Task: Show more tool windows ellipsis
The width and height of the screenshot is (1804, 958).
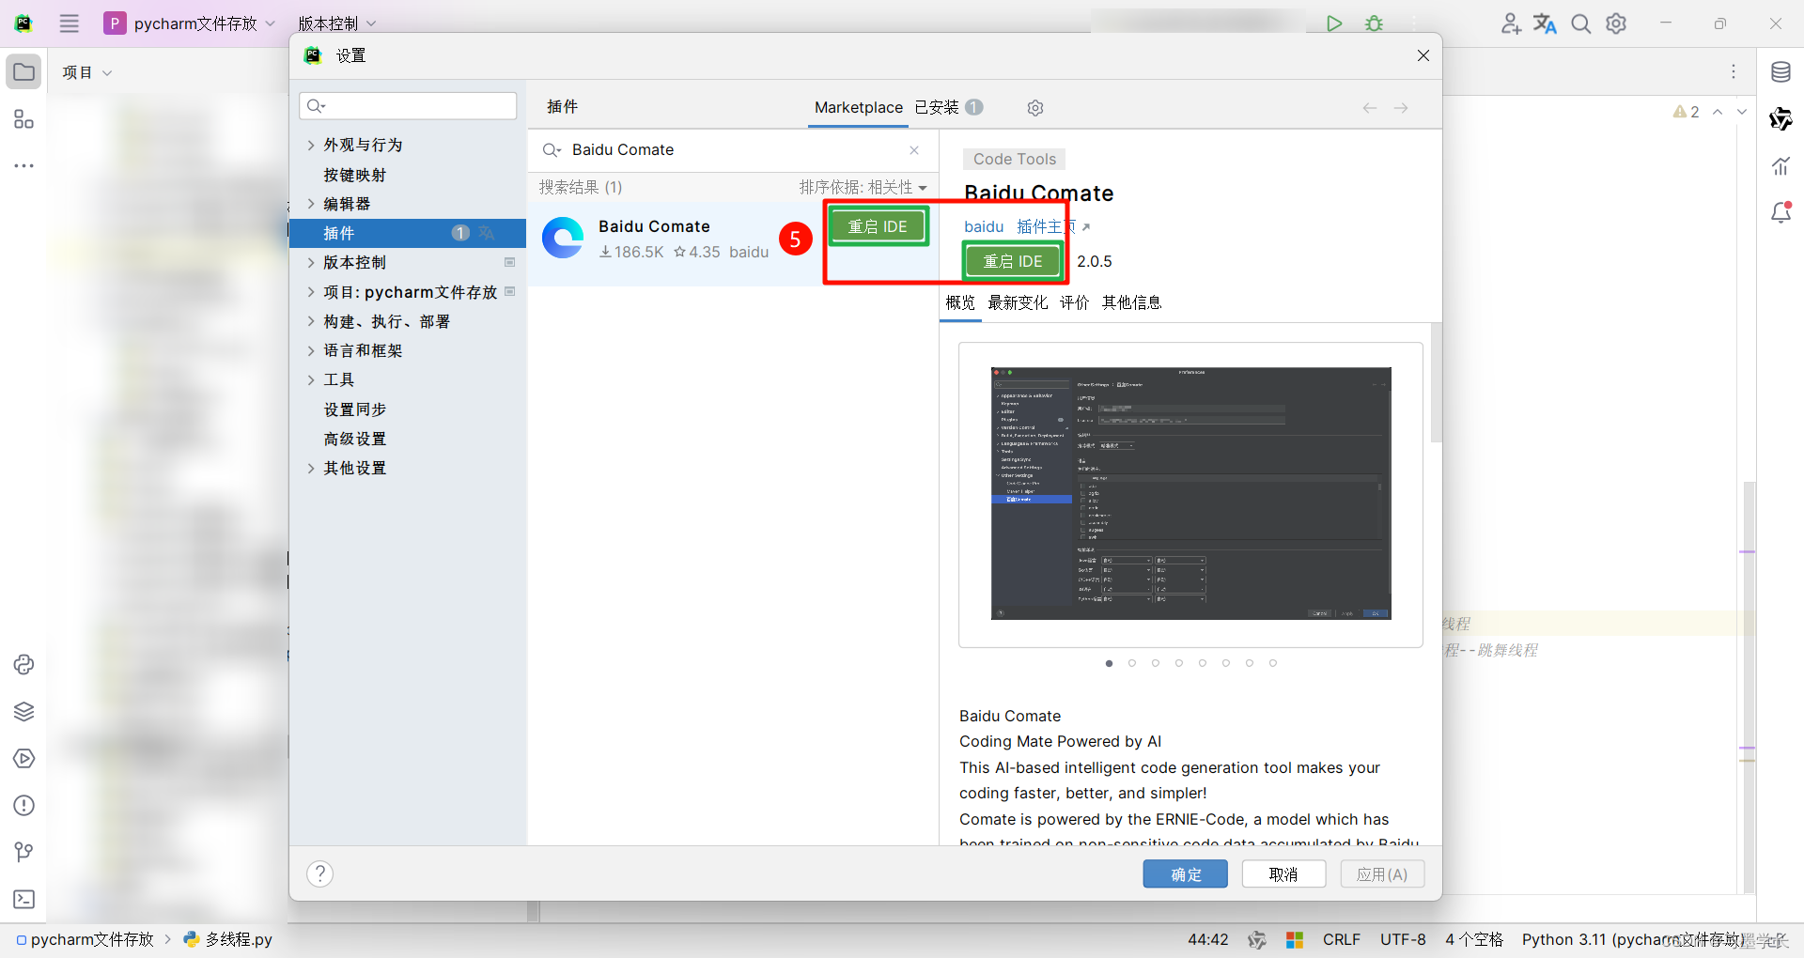Action: [23, 166]
